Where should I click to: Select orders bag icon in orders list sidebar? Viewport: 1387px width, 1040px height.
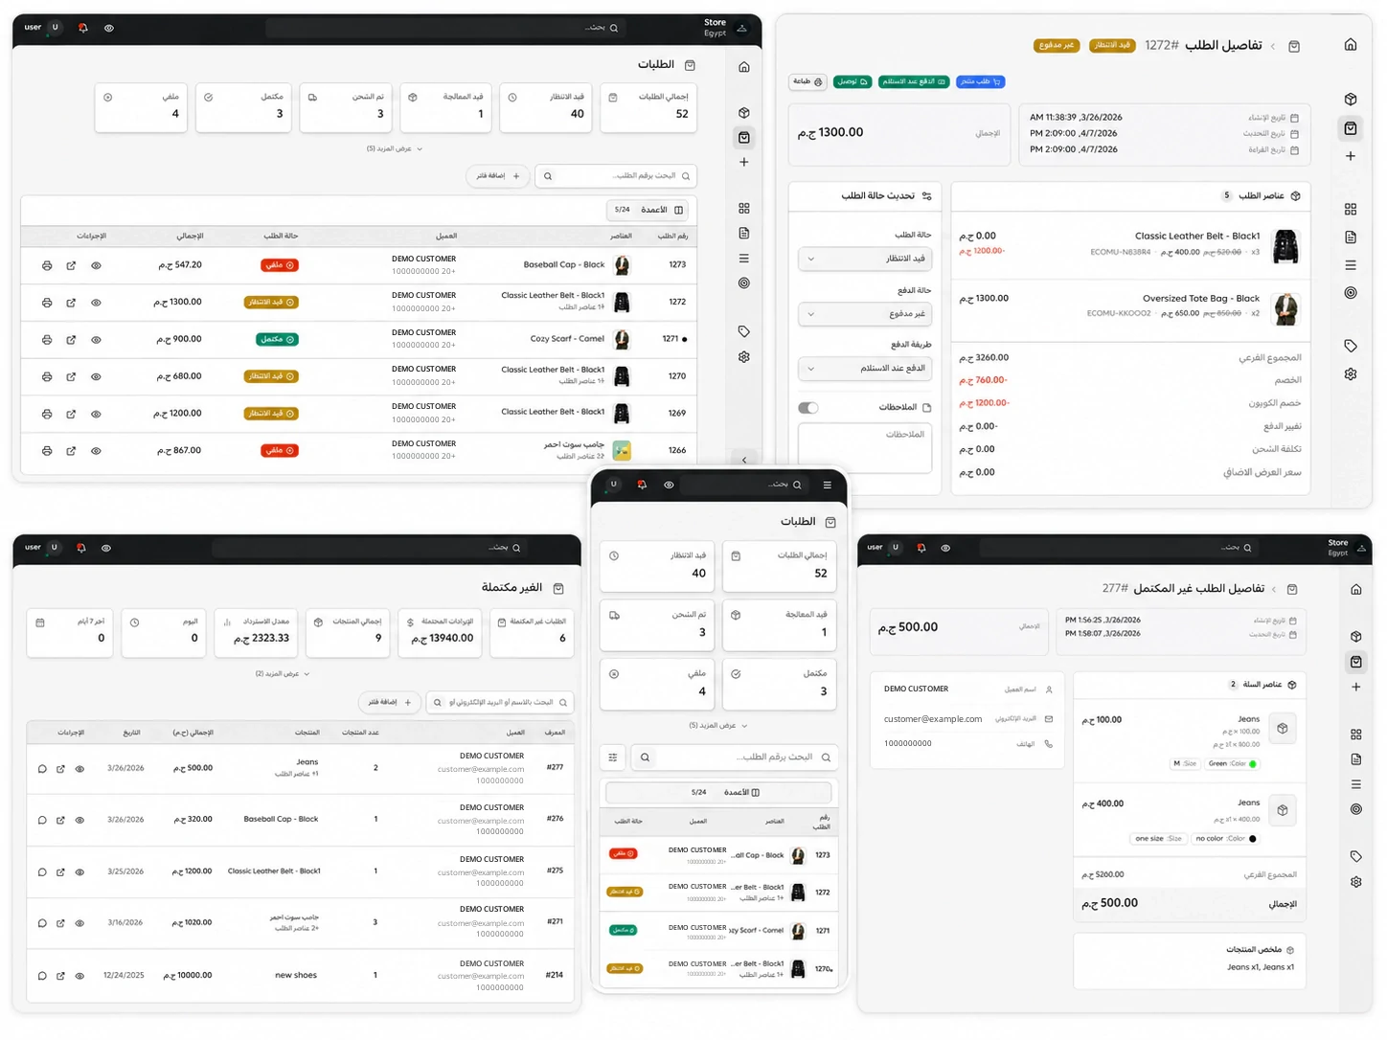click(744, 138)
